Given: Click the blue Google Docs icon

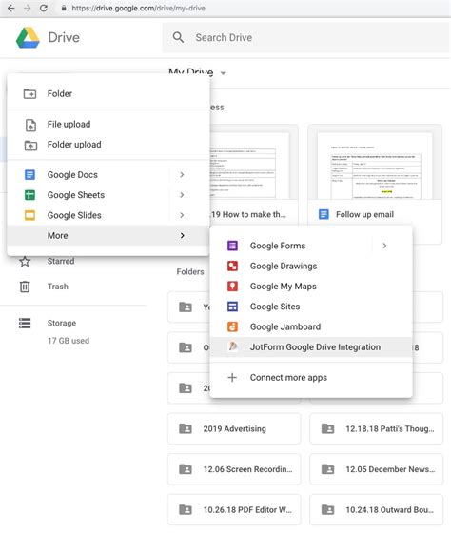Looking at the screenshot, I should pyautogui.click(x=29, y=175).
